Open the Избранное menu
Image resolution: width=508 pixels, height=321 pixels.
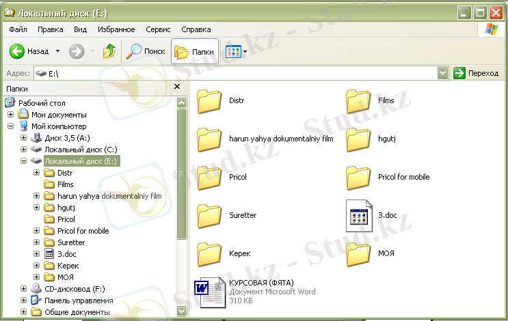click(116, 30)
